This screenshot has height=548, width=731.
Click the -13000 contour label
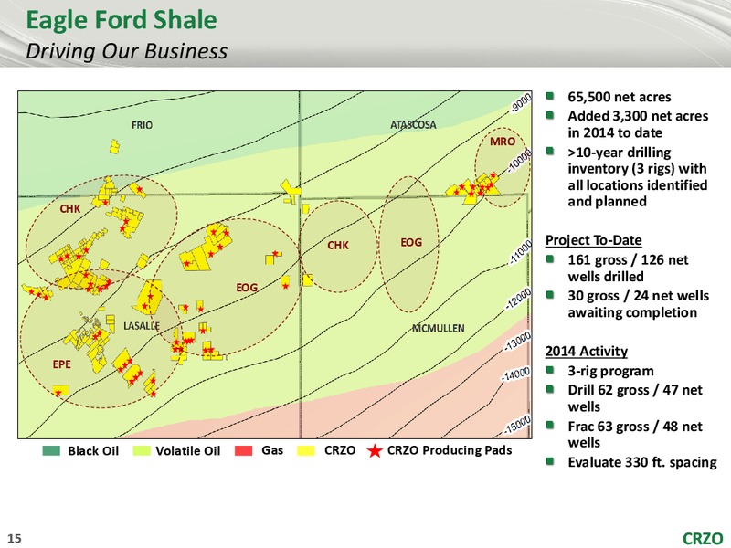517,342
